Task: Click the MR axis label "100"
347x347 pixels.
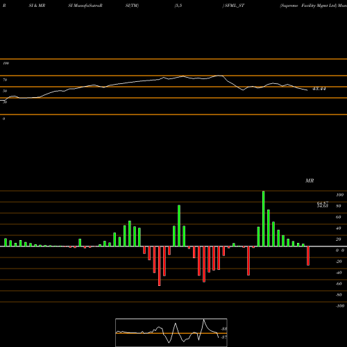Action: 339,195
